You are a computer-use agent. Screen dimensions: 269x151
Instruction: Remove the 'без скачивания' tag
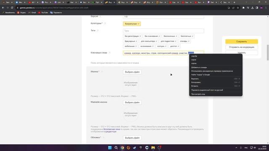(x=159, y=36)
